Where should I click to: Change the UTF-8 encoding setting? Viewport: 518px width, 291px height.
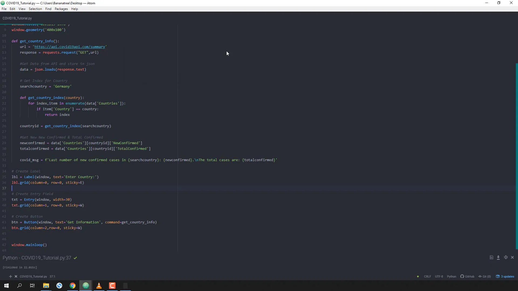439,277
